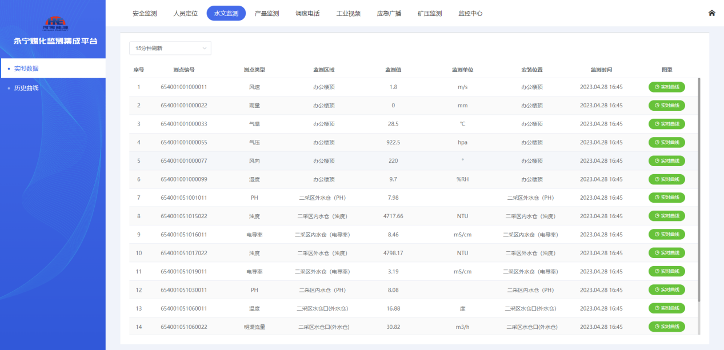
Task: Switch to the 监控中心 tab
Action: (x=470, y=13)
